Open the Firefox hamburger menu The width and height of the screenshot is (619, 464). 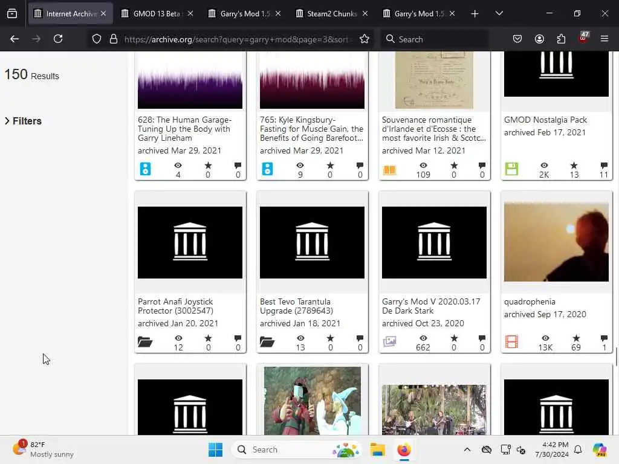[x=604, y=39]
